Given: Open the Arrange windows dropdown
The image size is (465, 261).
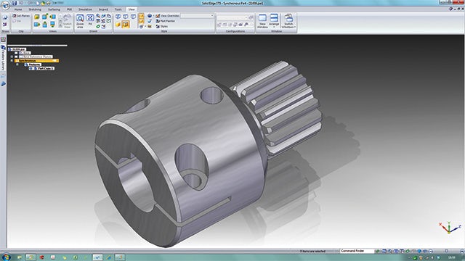Looking at the screenshot, I should [274, 20].
